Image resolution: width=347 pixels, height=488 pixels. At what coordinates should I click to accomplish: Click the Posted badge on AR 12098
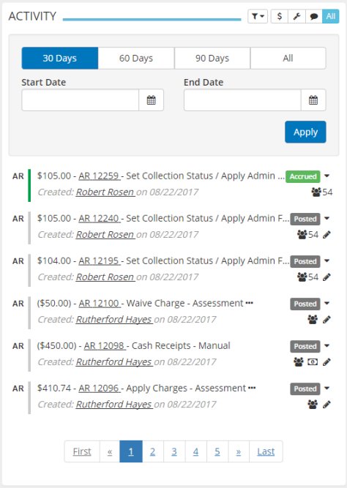click(x=305, y=346)
